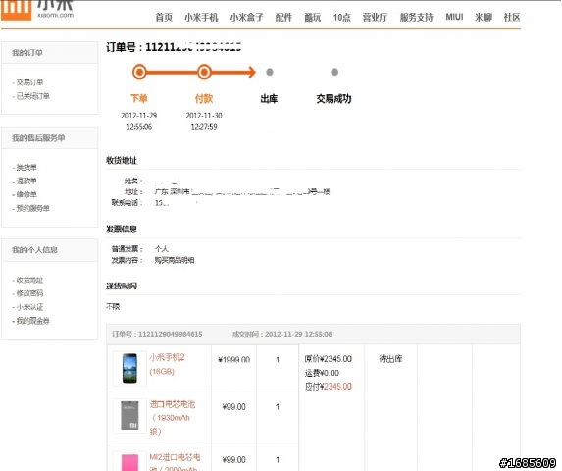Click the 成交时间 2012-11-29 text
Image resolution: width=562 pixels, height=471 pixels.
(x=282, y=334)
